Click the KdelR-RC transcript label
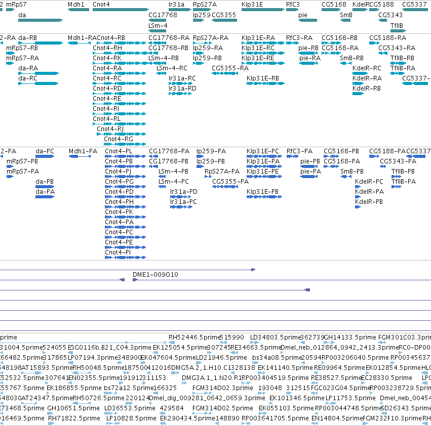The width and height of the screenshot is (431, 426). tap(367, 68)
